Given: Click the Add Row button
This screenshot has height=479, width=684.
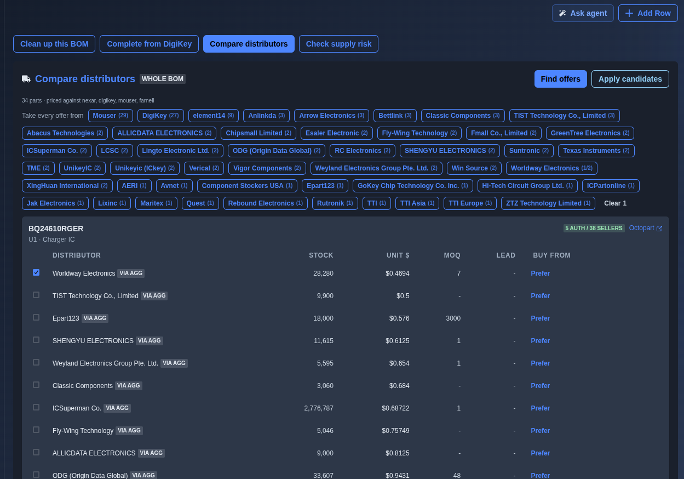Looking at the screenshot, I should [x=648, y=13].
